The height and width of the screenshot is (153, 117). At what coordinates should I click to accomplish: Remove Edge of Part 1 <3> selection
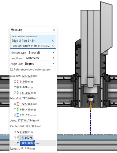[53, 41]
